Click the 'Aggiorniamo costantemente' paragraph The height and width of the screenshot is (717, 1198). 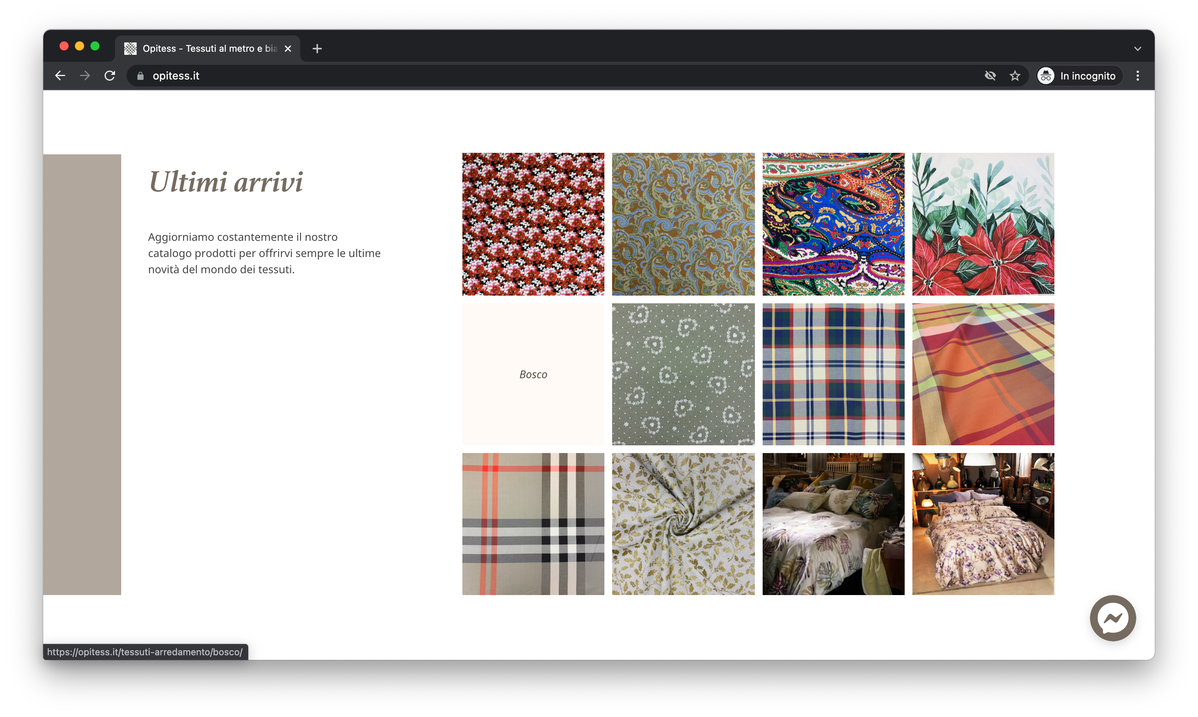point(264,253)
